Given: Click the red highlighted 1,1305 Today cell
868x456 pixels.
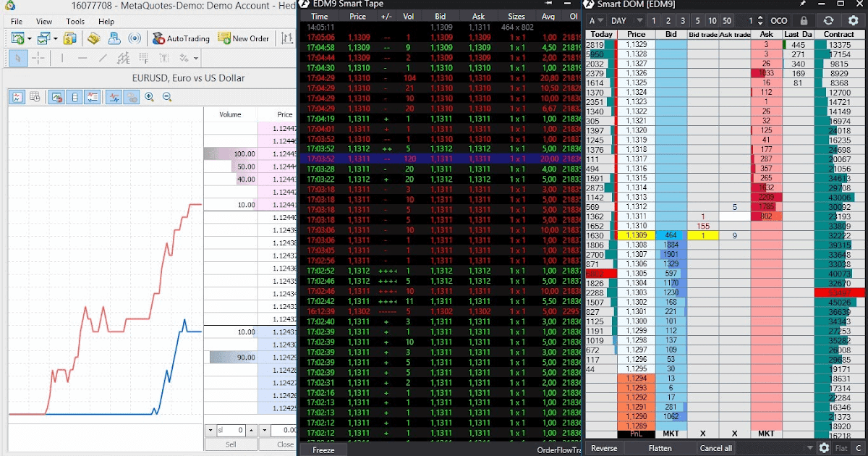Looking at the screenshot, I should (x=600, y=273).
